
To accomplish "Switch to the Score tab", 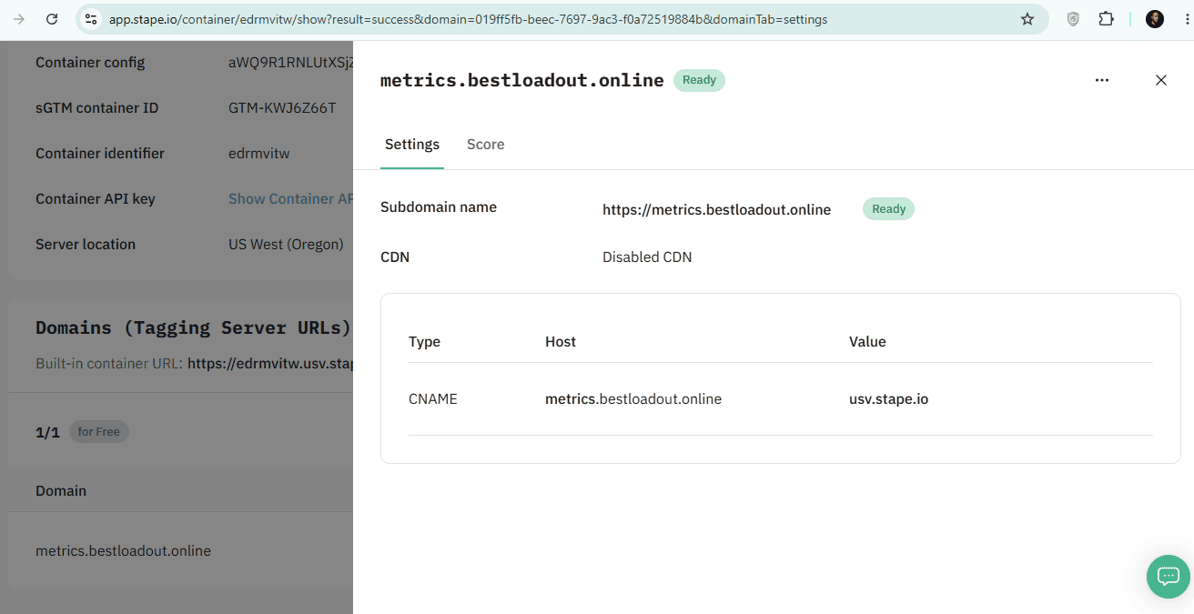I will [x=486, y=145].
